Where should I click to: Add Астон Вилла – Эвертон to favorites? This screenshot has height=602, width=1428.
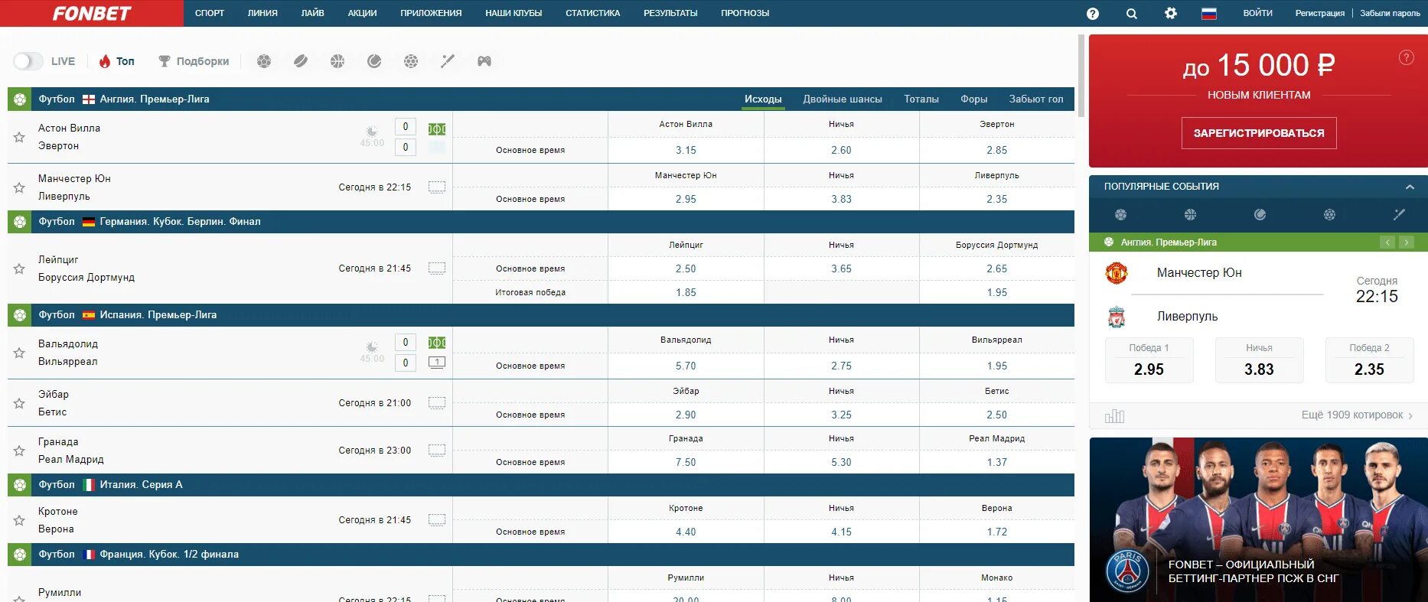[19, 137]
